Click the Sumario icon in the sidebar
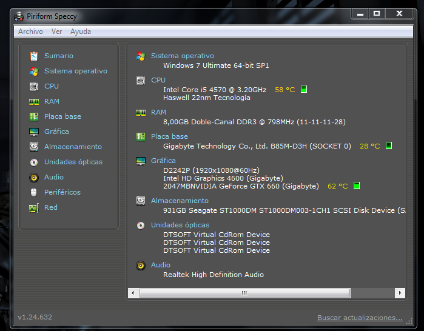424x331 pixels. pyautogui.click(x=34, y=56)
